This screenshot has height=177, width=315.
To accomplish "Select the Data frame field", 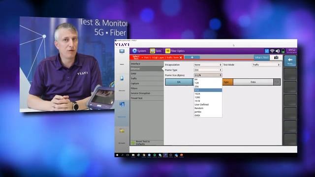I will [x=253, y=82].
